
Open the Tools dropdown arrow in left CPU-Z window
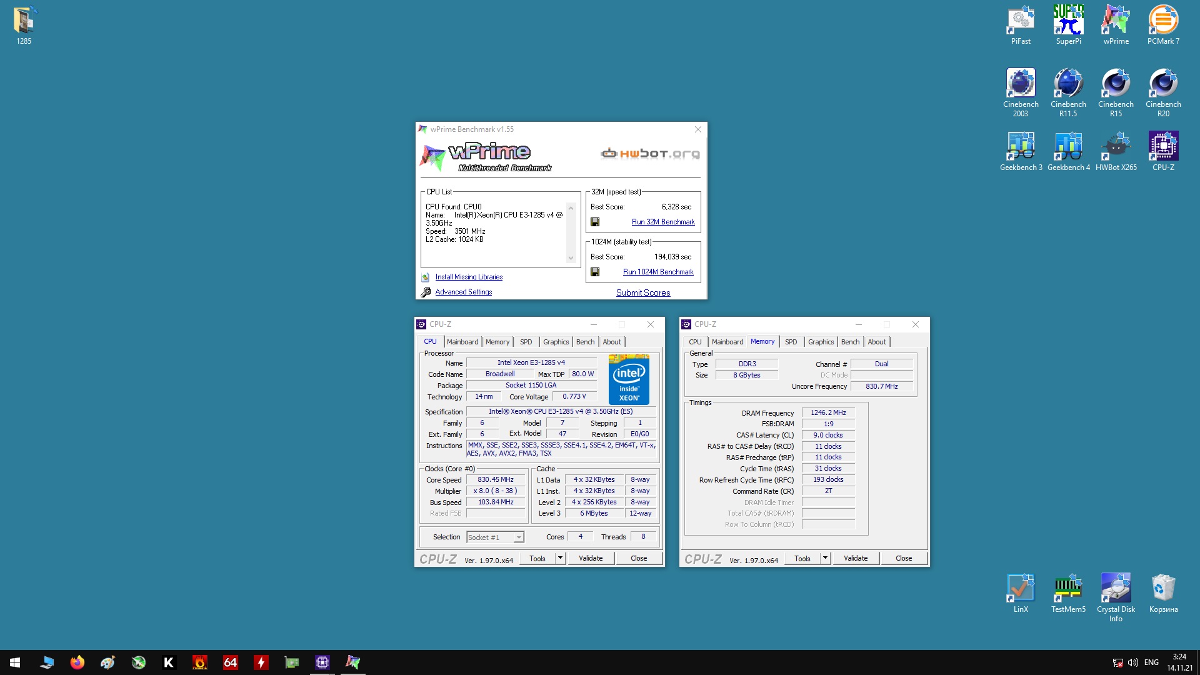(560, 558)
